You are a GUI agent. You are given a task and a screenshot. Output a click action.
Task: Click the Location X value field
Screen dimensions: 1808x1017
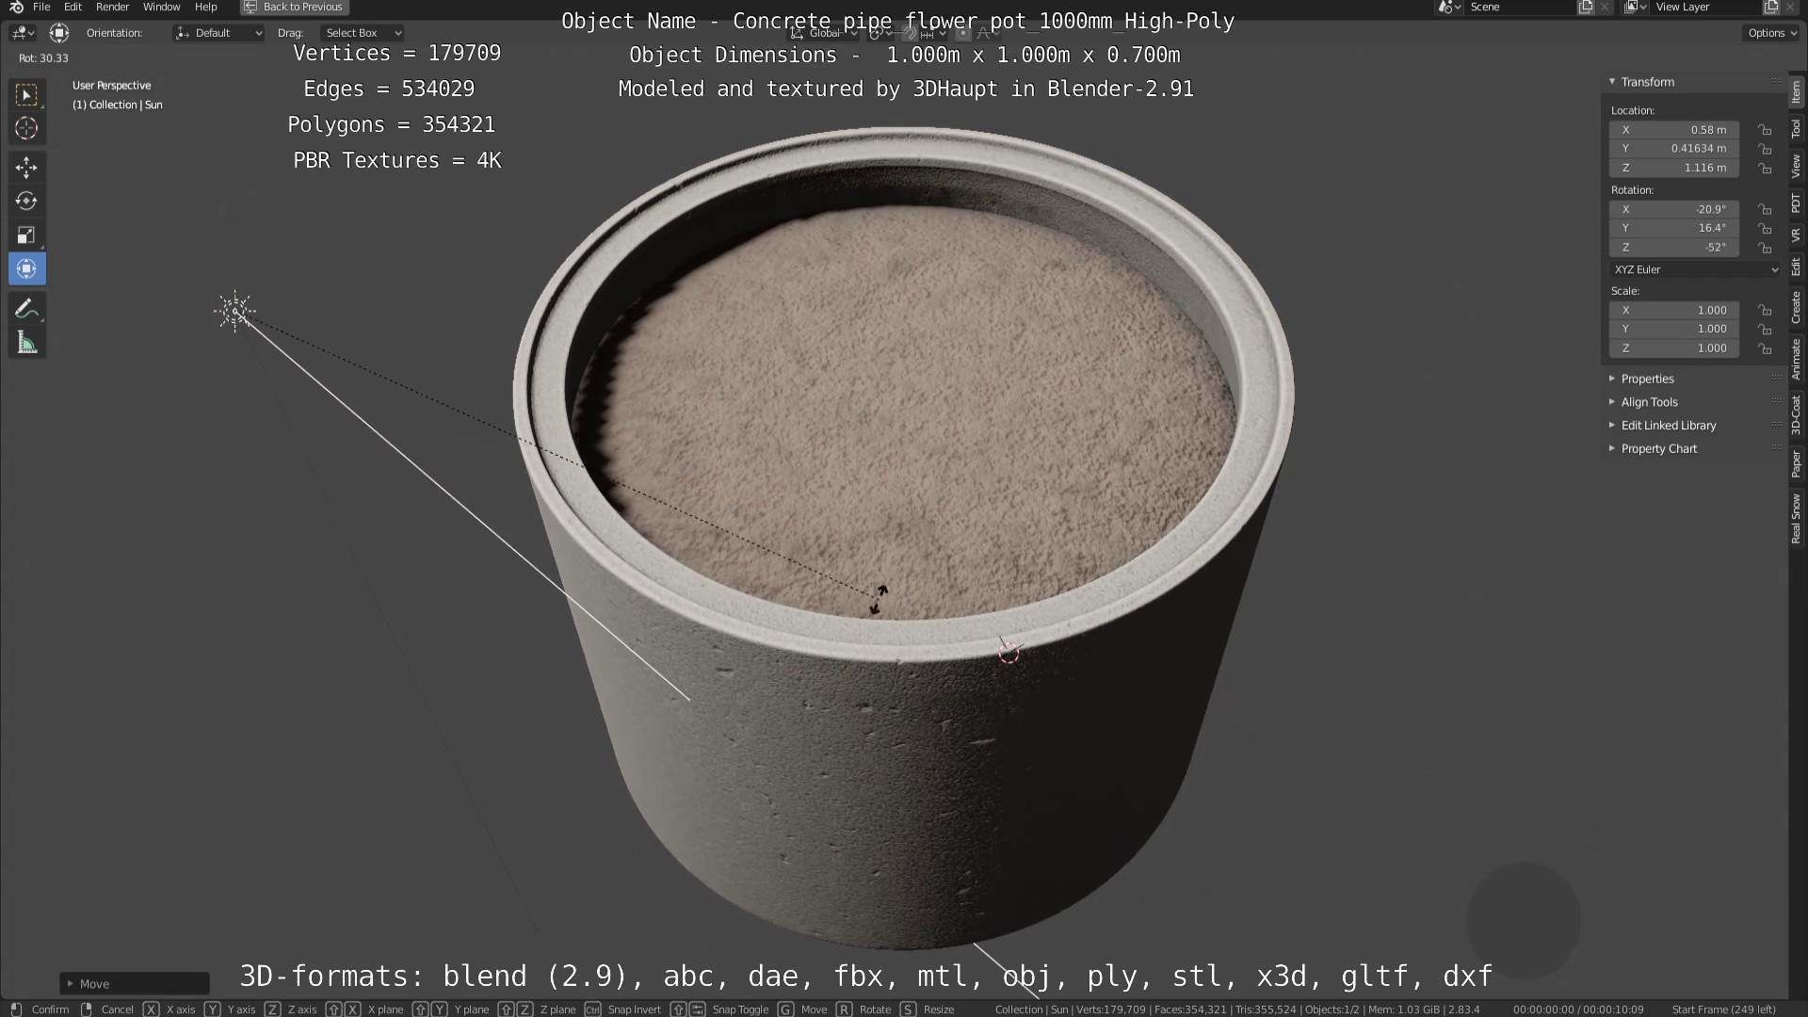pos(1674,130)
